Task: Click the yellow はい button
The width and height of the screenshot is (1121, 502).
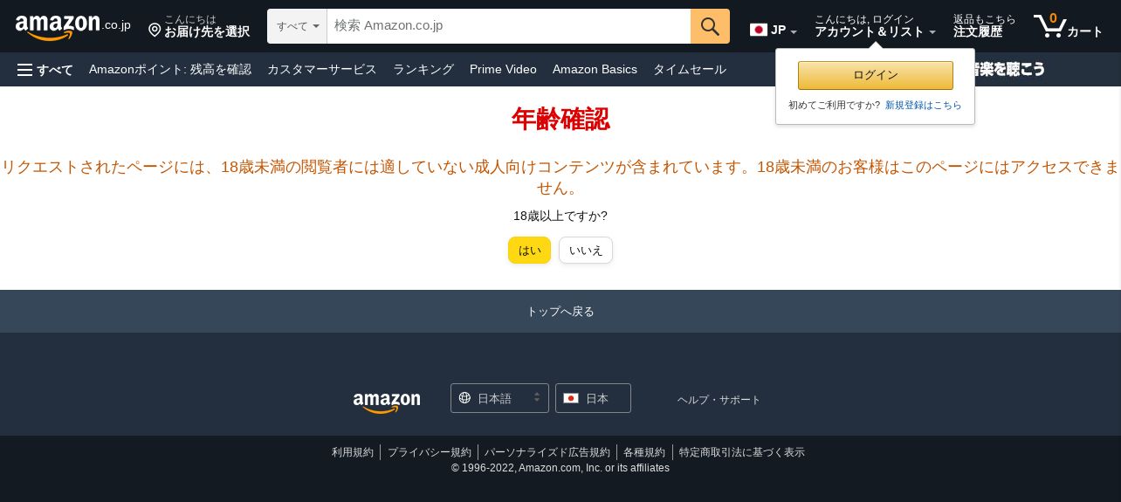Action: tap(530, 250)
